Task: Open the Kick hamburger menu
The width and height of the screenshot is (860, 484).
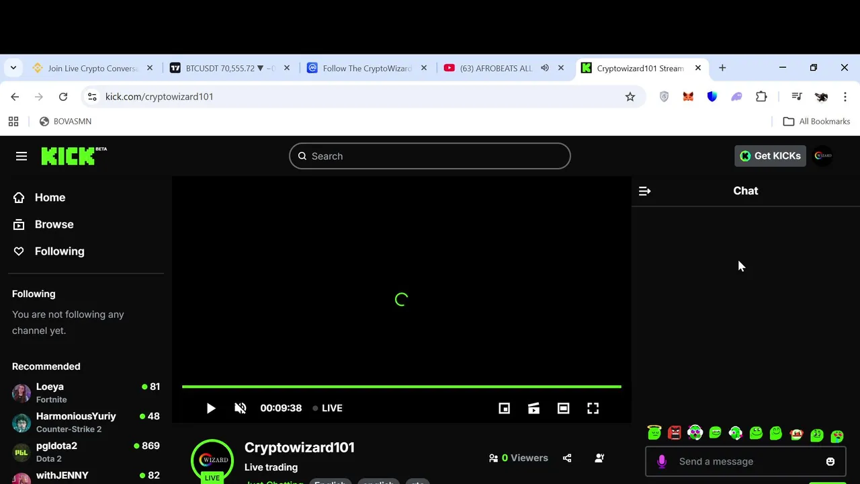Action: [21, 156]
